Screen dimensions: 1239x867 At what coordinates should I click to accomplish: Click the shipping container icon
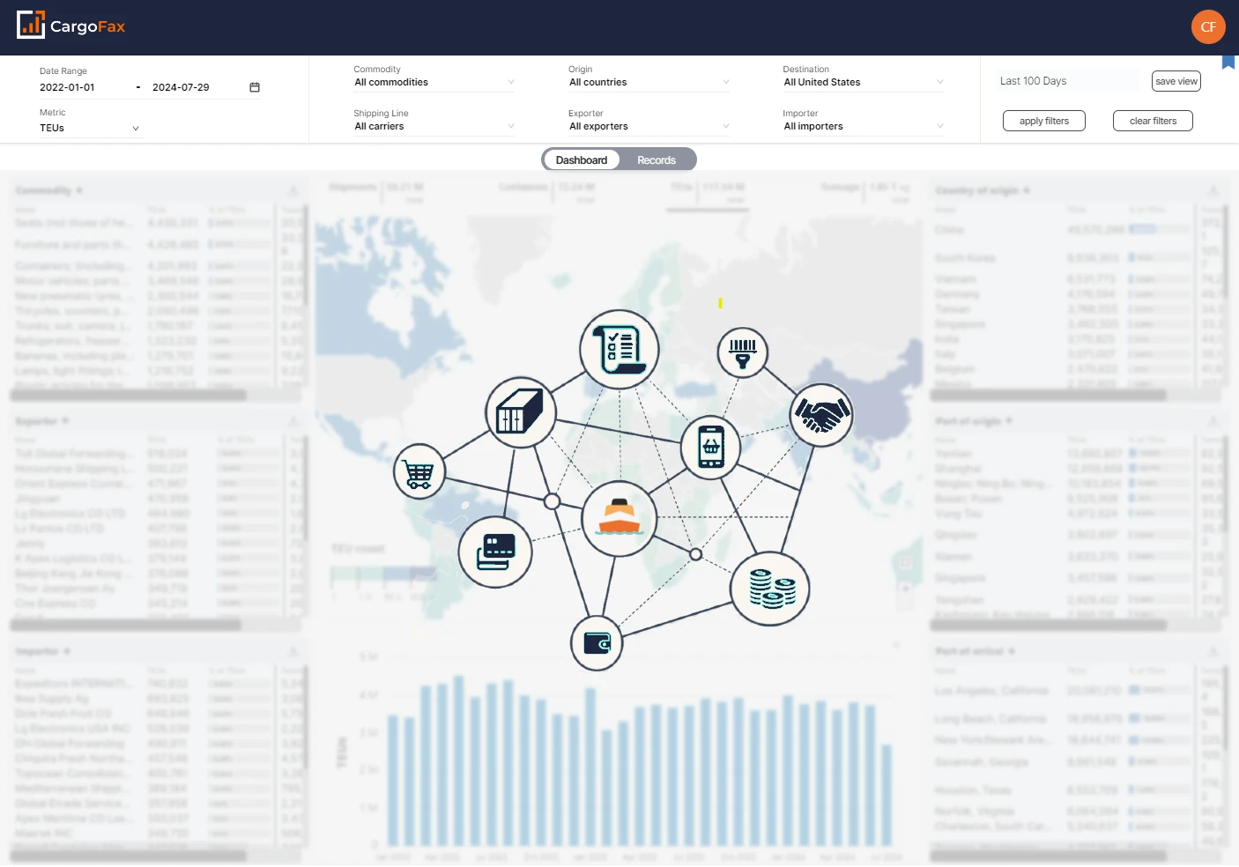point(520,411)
